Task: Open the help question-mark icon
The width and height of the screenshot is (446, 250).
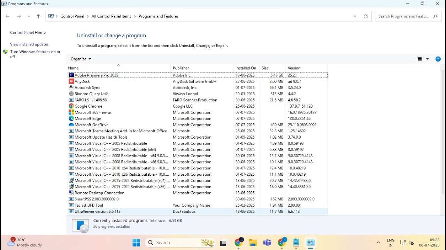Action: [438, 59]
